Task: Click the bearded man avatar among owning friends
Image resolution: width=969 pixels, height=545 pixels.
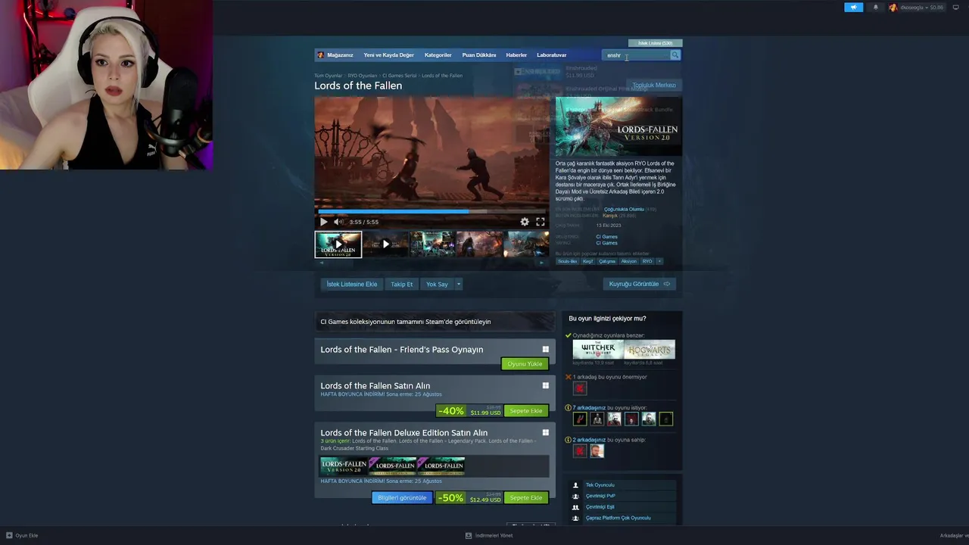Action: [597, 450]
